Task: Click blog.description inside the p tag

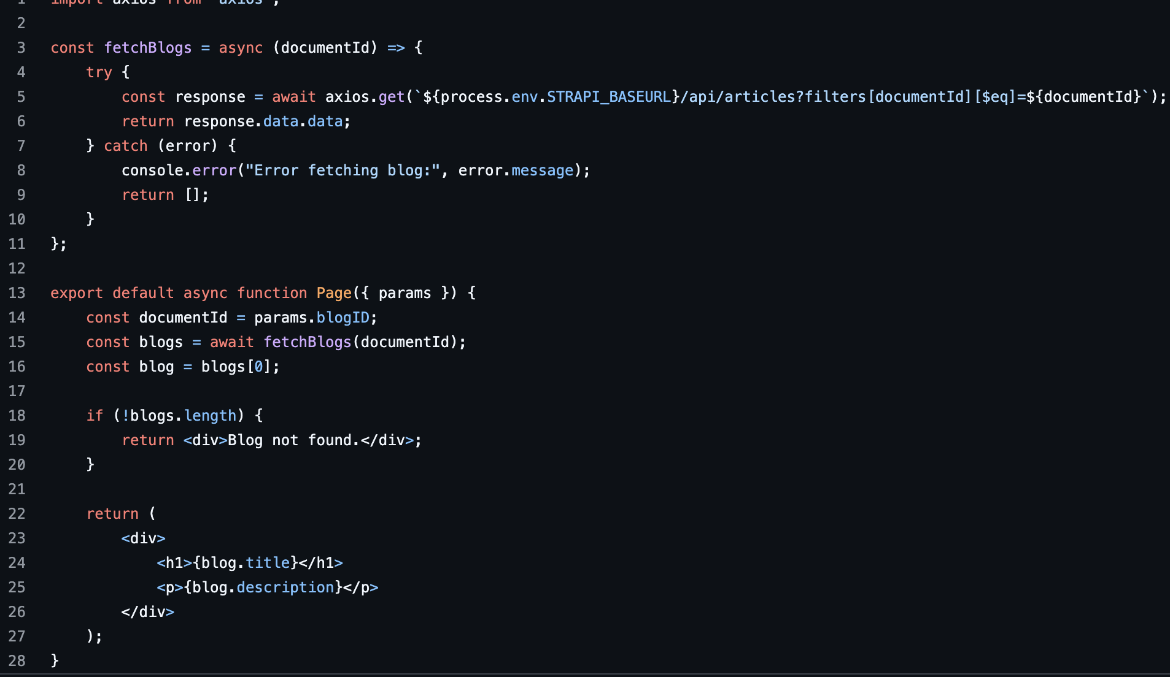Action: click(x=263, y=587)
